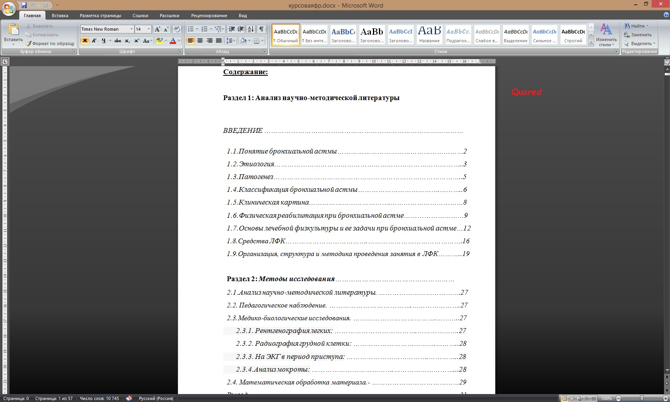
Task: Open numbered list dropdown arrow
Action: 211,29
